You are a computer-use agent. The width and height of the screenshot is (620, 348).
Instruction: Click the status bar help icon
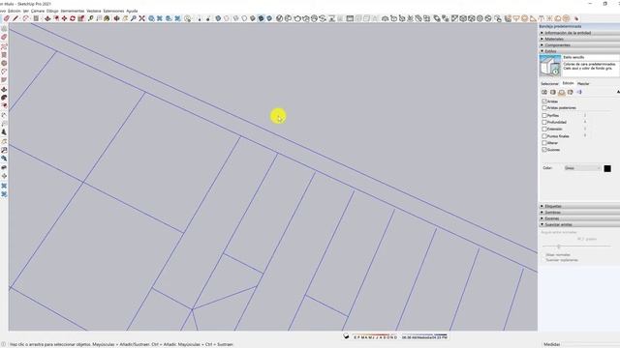[4, 344]
